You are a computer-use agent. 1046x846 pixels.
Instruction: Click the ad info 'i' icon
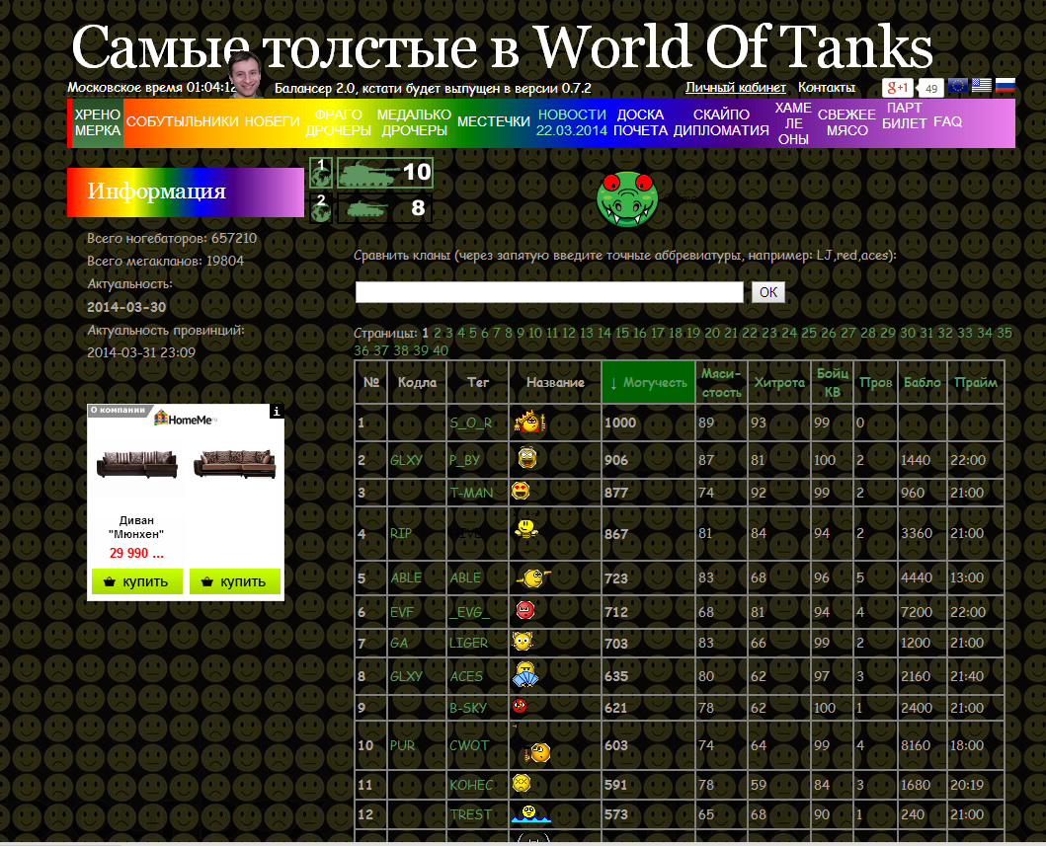[277, 412]
